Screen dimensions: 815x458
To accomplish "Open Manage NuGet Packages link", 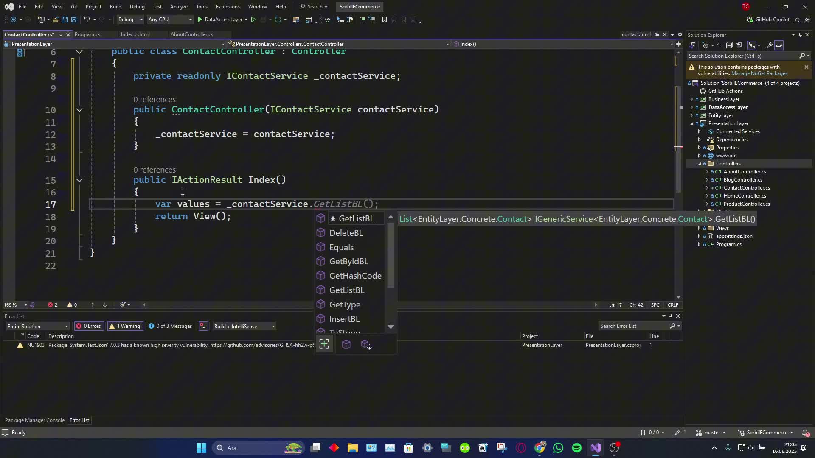I will tap(759, 73).
